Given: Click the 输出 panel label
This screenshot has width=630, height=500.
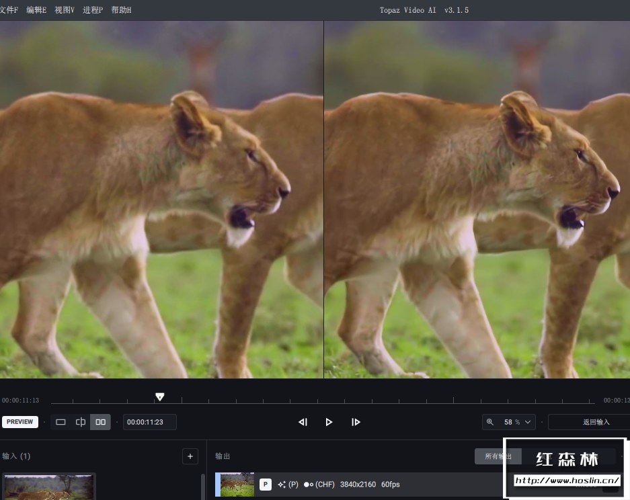Looking at the screenshot, I should [223, 456].
